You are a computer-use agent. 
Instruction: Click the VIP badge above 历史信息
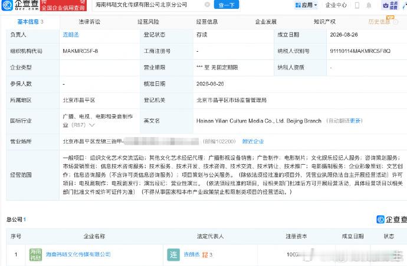click(x=390, y=17)
